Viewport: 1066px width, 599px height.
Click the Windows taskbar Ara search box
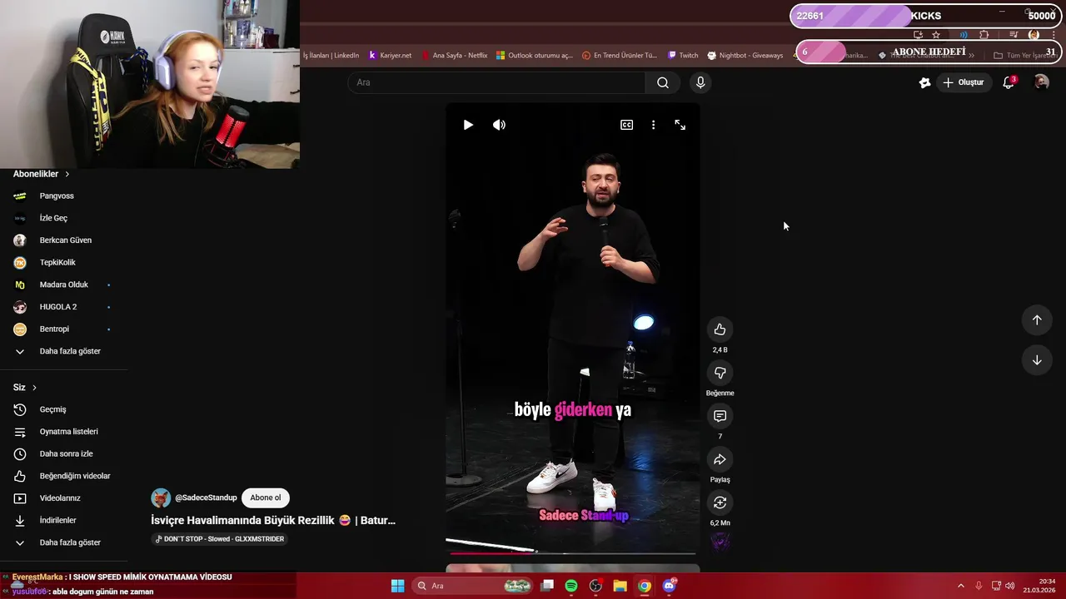(472, 586)
